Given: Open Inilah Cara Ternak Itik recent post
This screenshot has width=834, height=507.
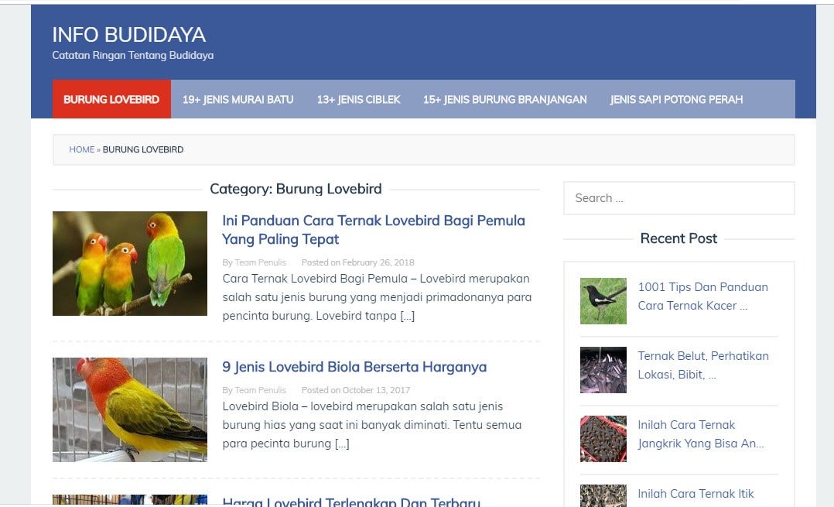Looking at the screenshot, I should coord(696,494).
